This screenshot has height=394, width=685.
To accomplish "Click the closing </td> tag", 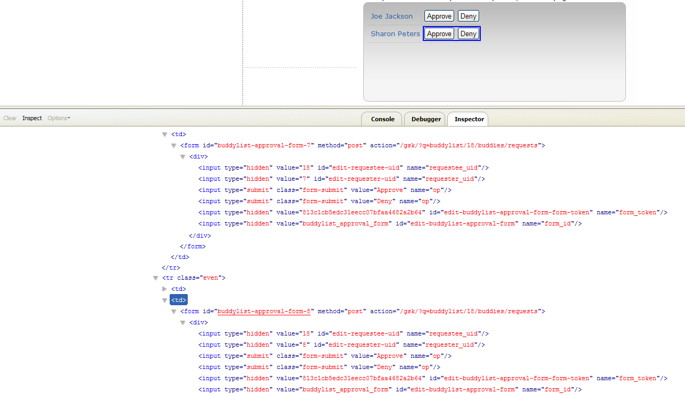I will (x=180, y=257).
